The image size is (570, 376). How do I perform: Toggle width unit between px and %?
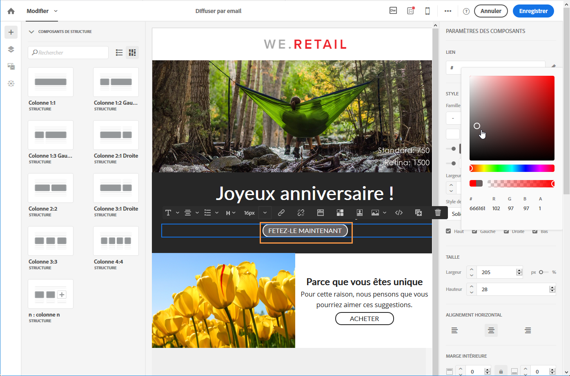[x=543, y=272]
